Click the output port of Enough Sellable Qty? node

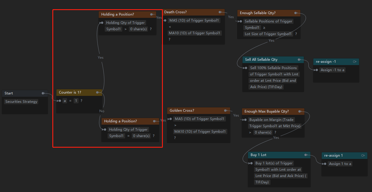(295, 13)
